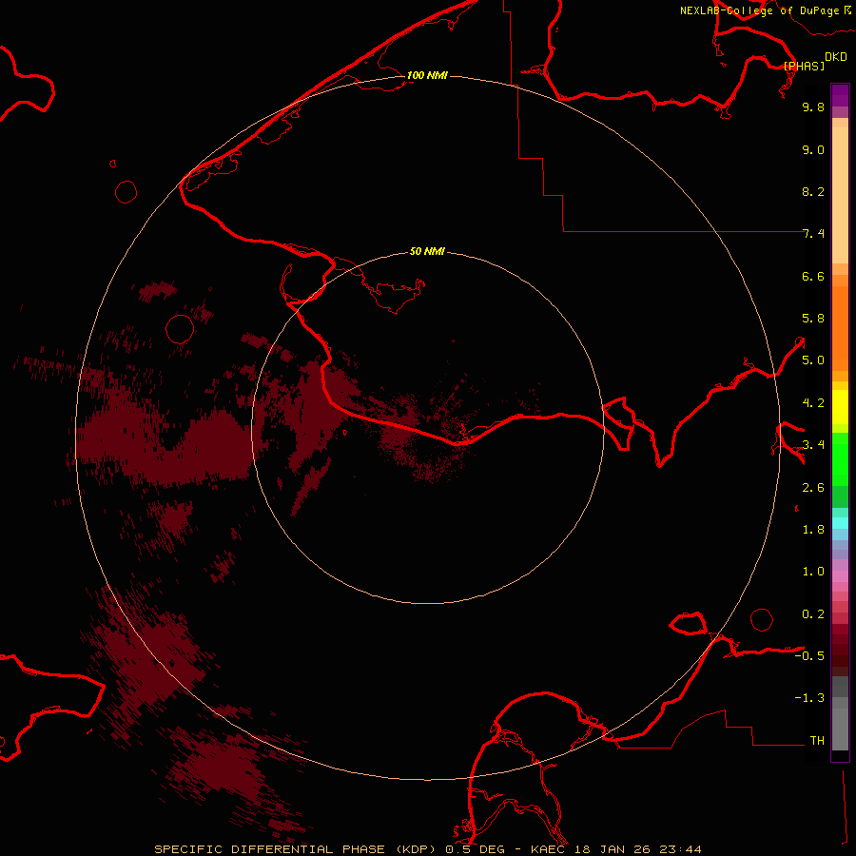Click the cyan band near the 1.8 label
The width and height of the screenshot is (856, 856).
840,522
